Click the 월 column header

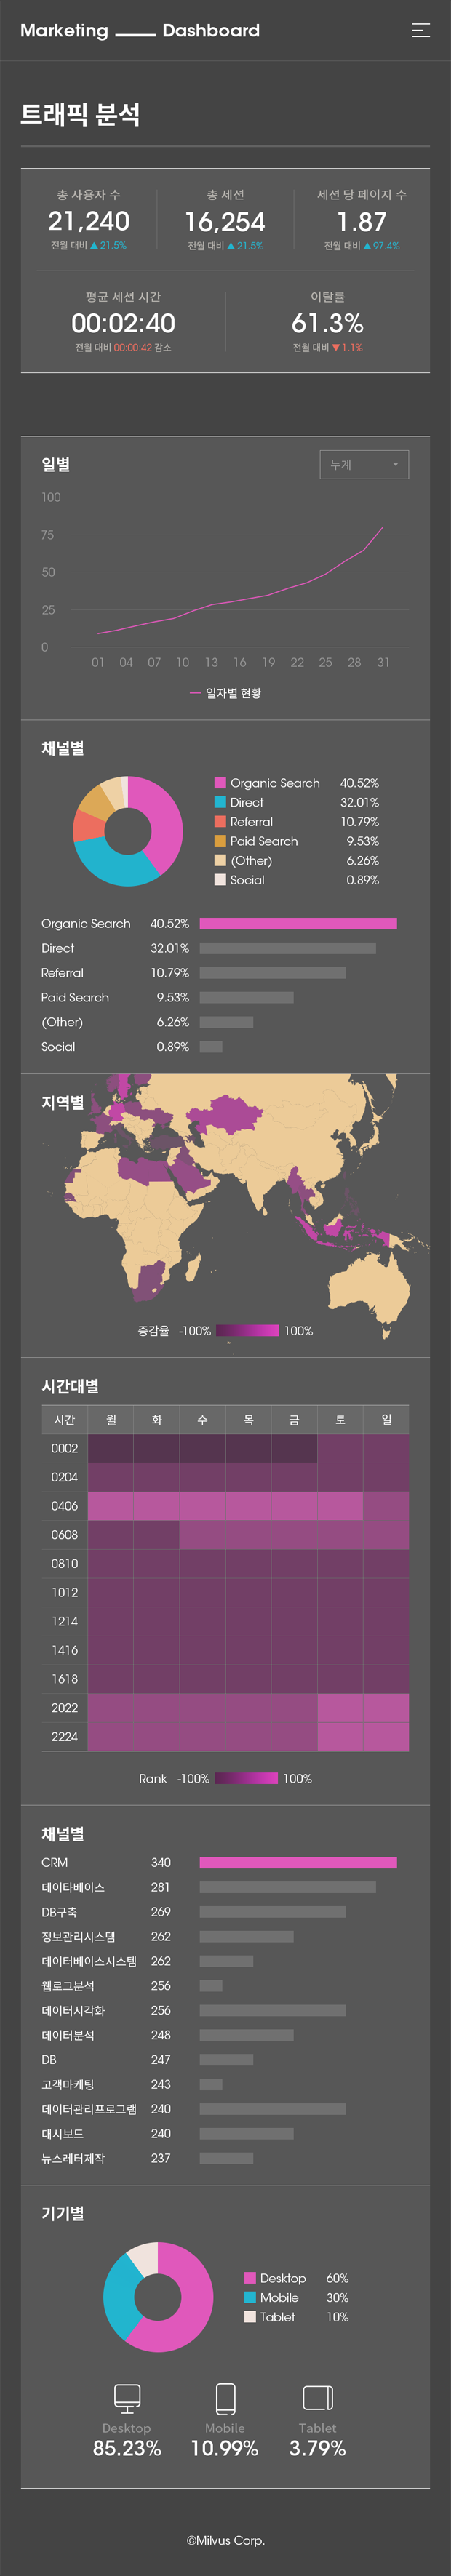point(111,1420)
